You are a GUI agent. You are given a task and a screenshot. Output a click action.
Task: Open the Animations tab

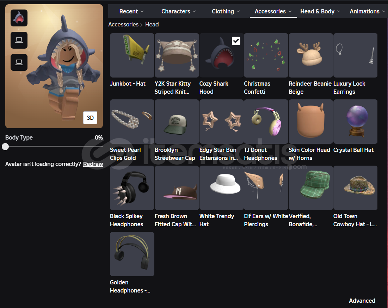[367, 12]
